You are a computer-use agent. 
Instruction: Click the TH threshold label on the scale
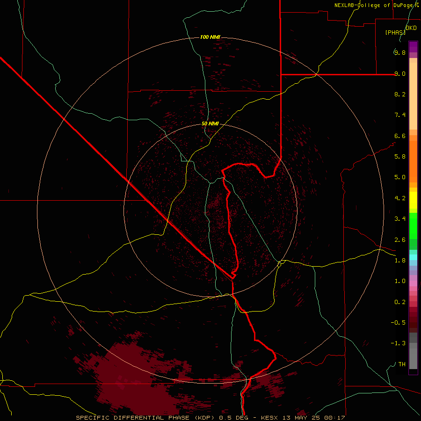(402, 364)
